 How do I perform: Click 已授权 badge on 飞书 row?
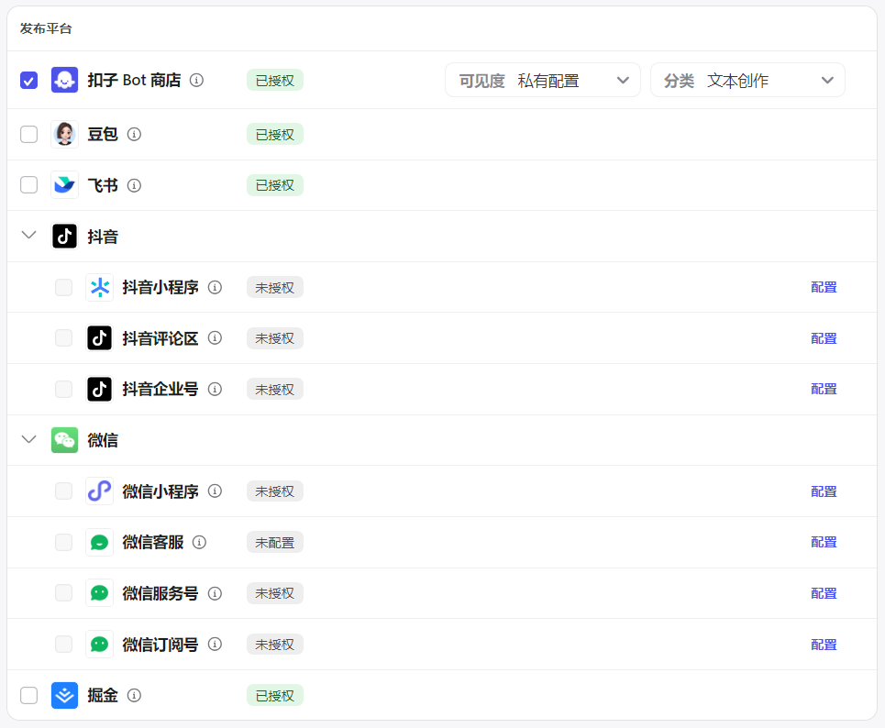(x=275, y=185)
